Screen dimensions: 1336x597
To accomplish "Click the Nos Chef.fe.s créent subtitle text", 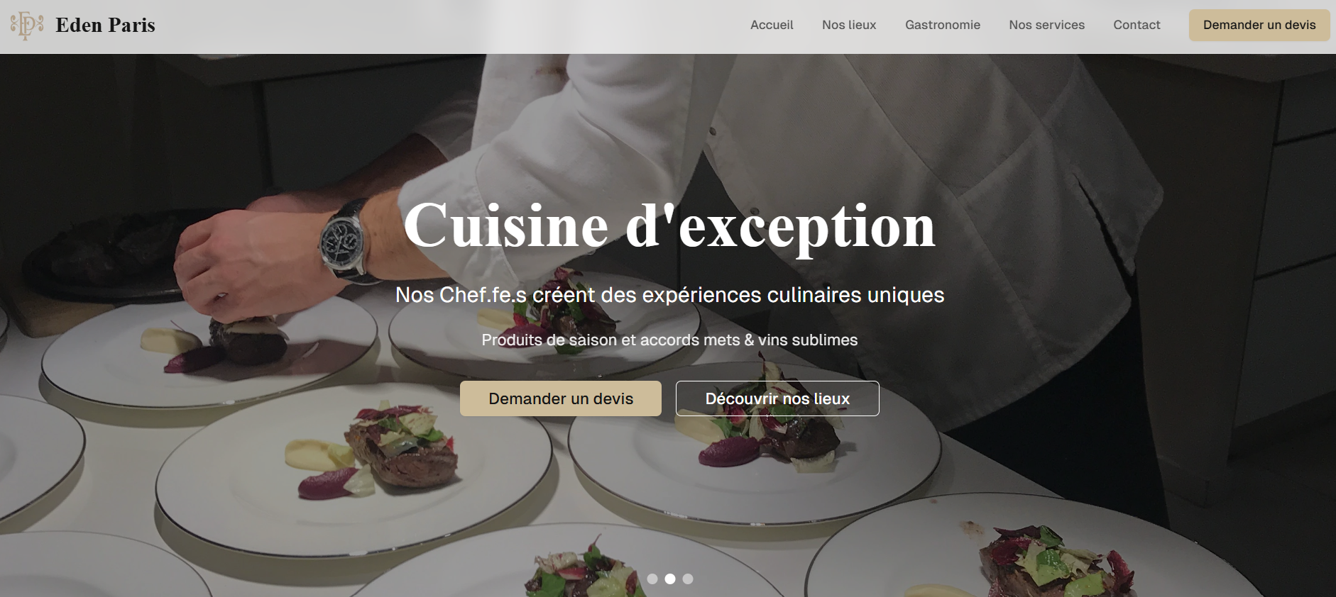I will (669, 295).
